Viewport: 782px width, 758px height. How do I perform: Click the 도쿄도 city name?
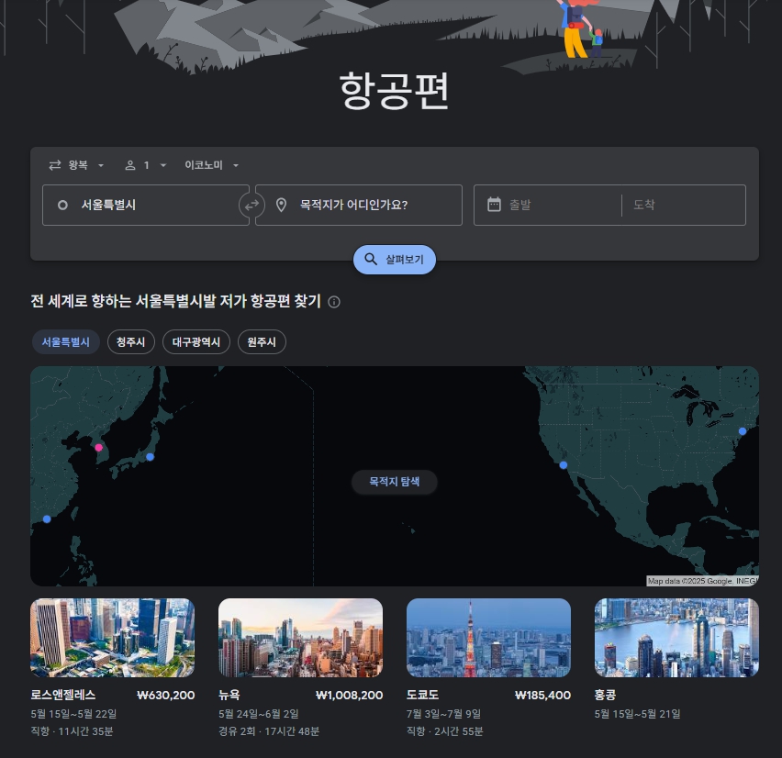coord(423,695)
